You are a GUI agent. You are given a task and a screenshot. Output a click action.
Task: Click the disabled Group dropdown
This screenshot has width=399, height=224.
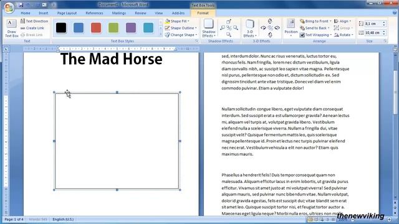point(344,28)
